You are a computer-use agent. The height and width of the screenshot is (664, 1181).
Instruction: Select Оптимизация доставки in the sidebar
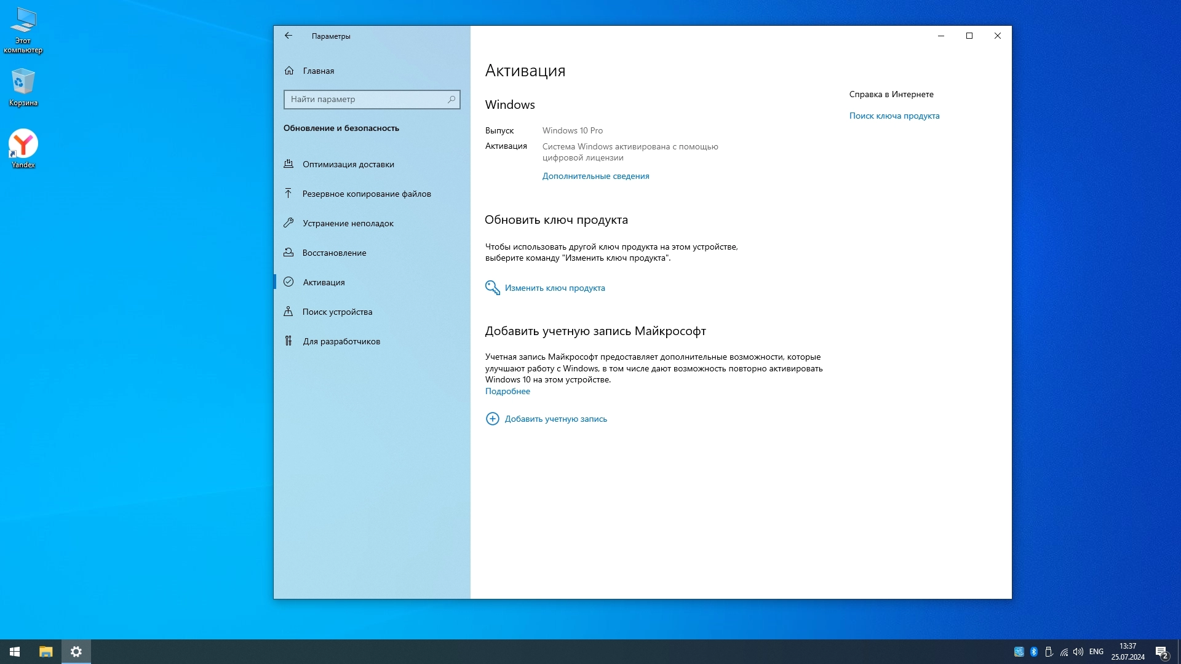point(348,164)
